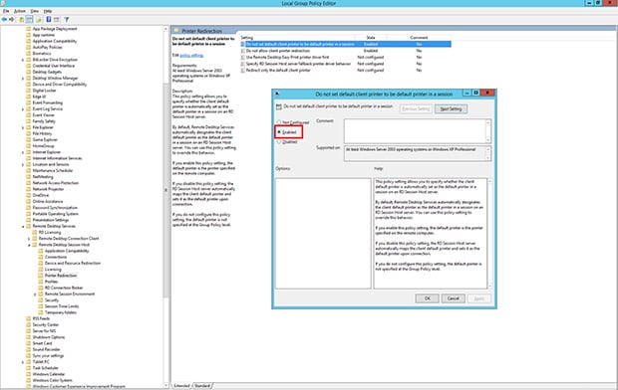Click the Printer Redirection folder icon in tree

(x=41, y=276)
